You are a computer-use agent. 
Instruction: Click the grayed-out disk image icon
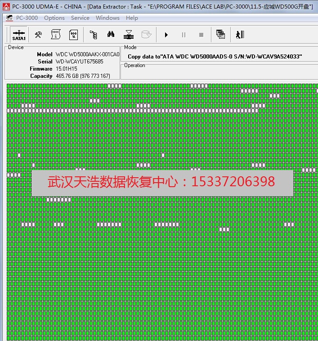click(x=146, y=35)
